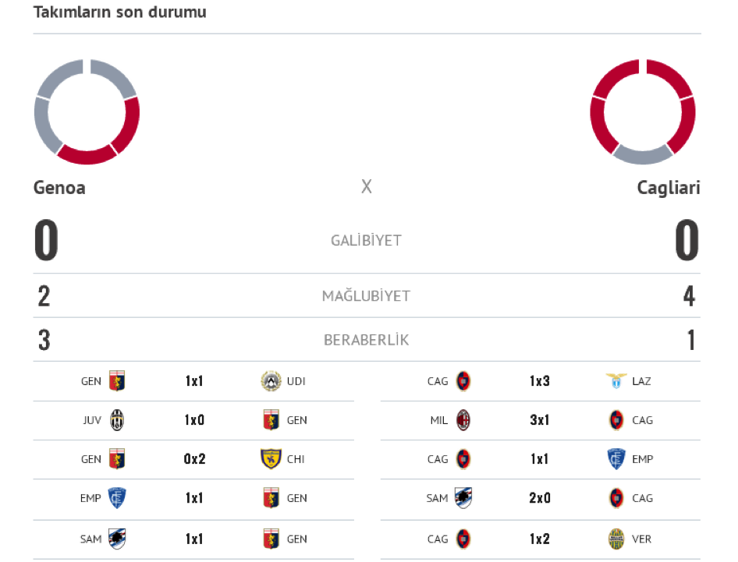
Task: Click the Juventus crest icon
Action: (117, 420)
